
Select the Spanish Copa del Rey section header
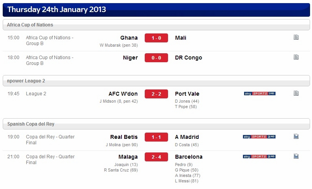[x=156, y=124]
